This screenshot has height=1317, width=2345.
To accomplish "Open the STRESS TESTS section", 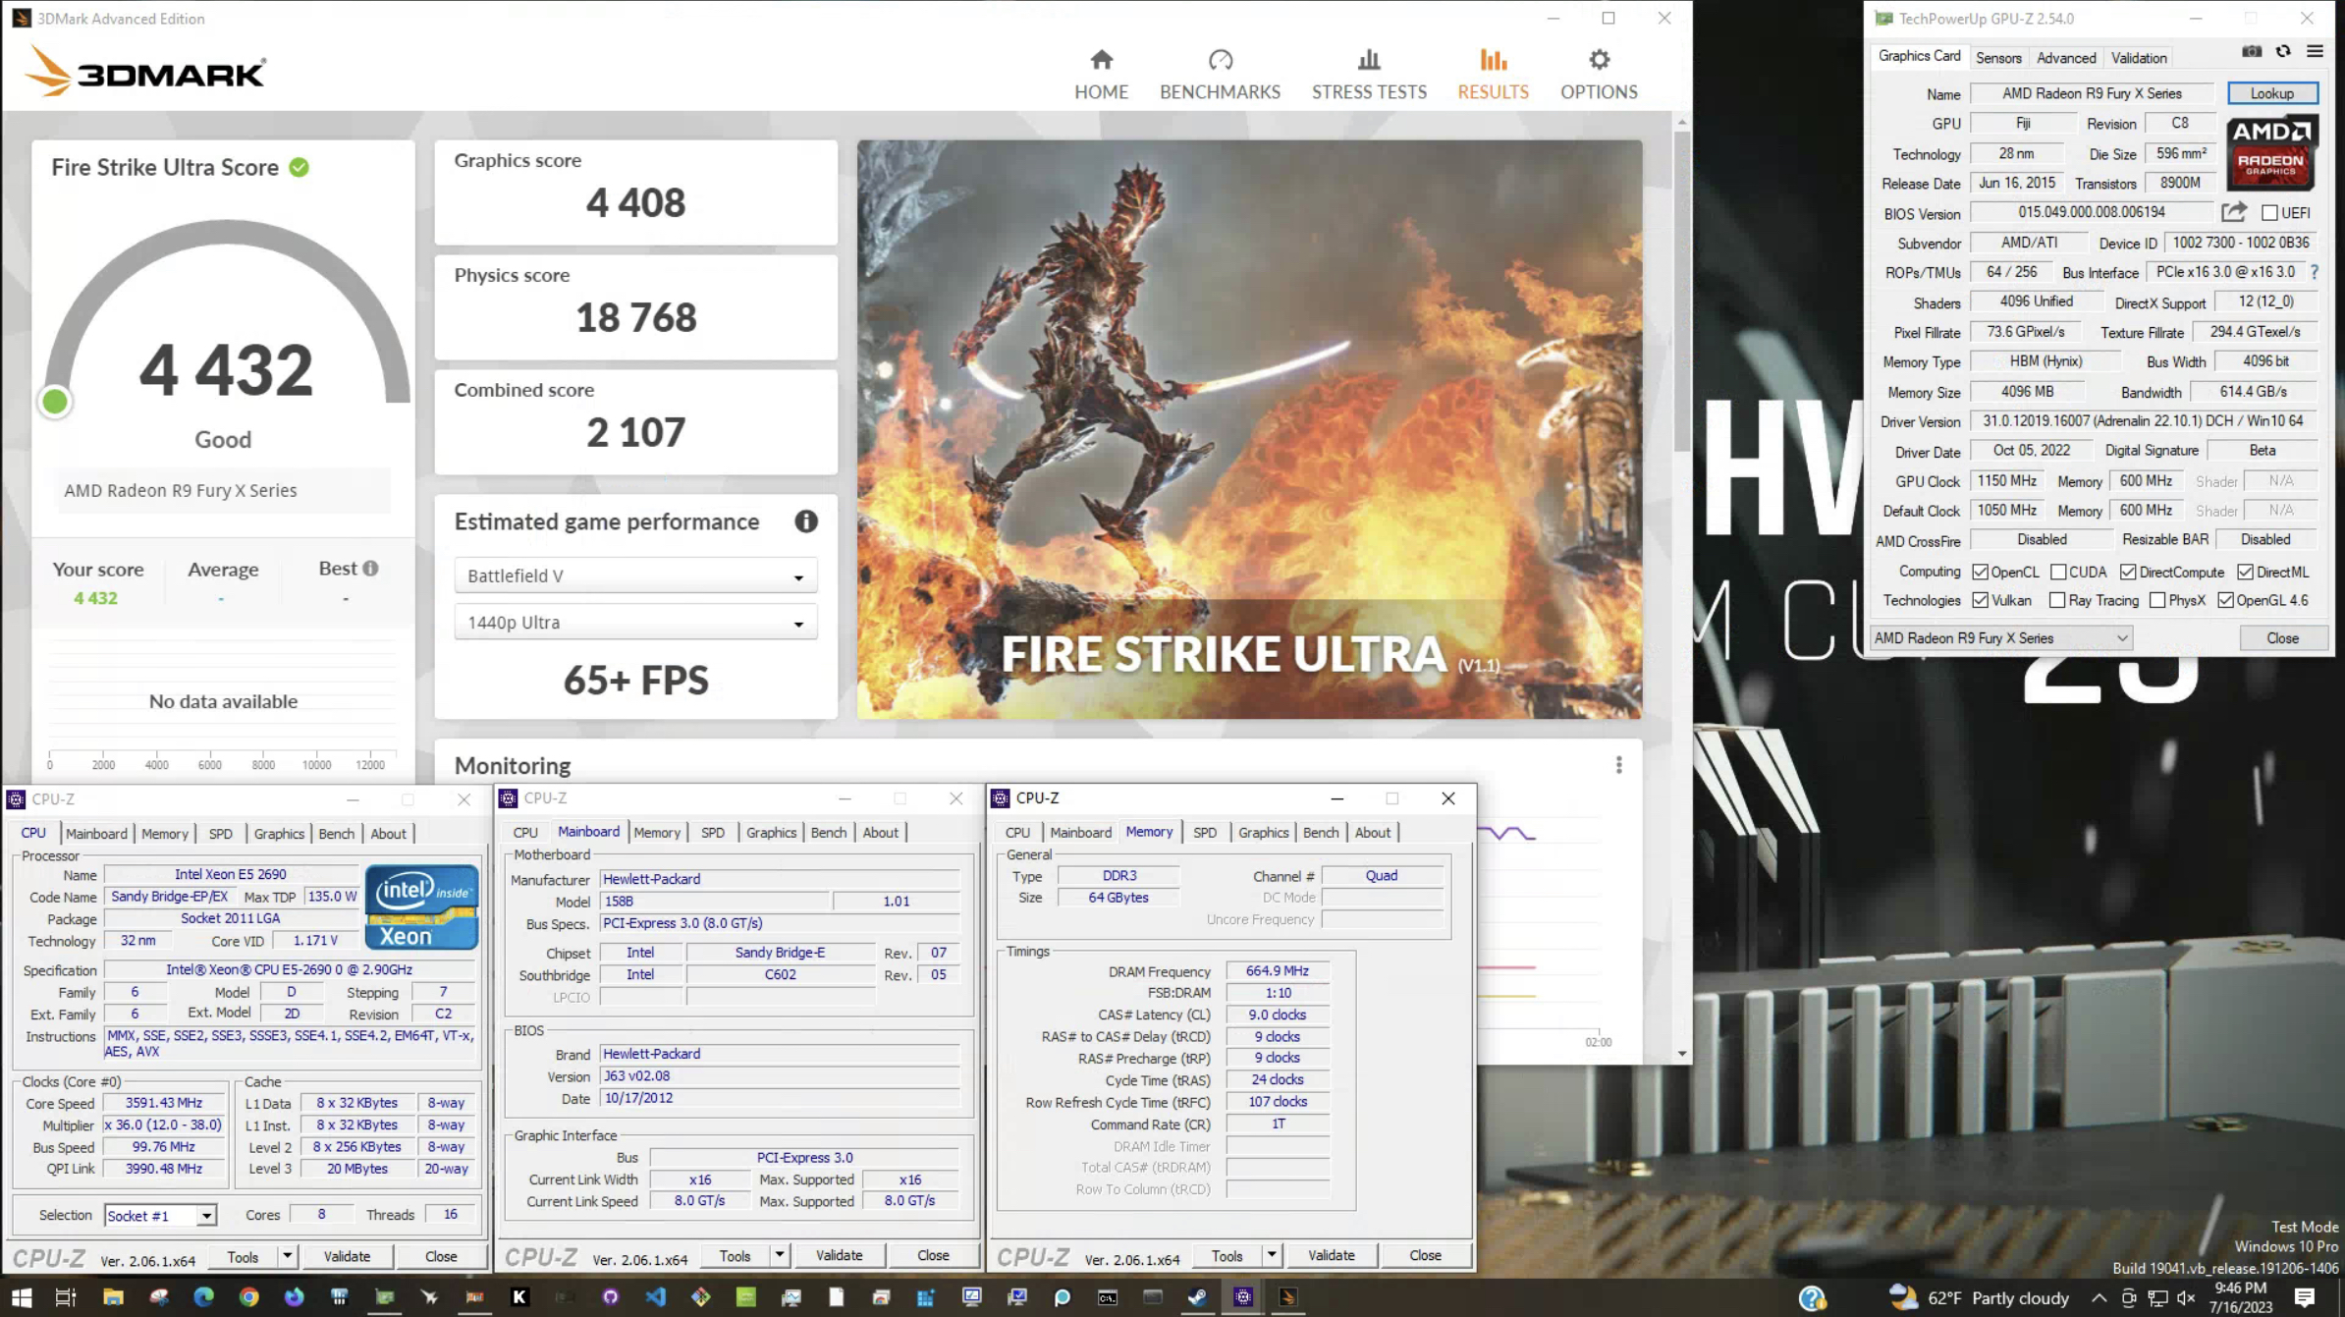I will point(1369,75).
